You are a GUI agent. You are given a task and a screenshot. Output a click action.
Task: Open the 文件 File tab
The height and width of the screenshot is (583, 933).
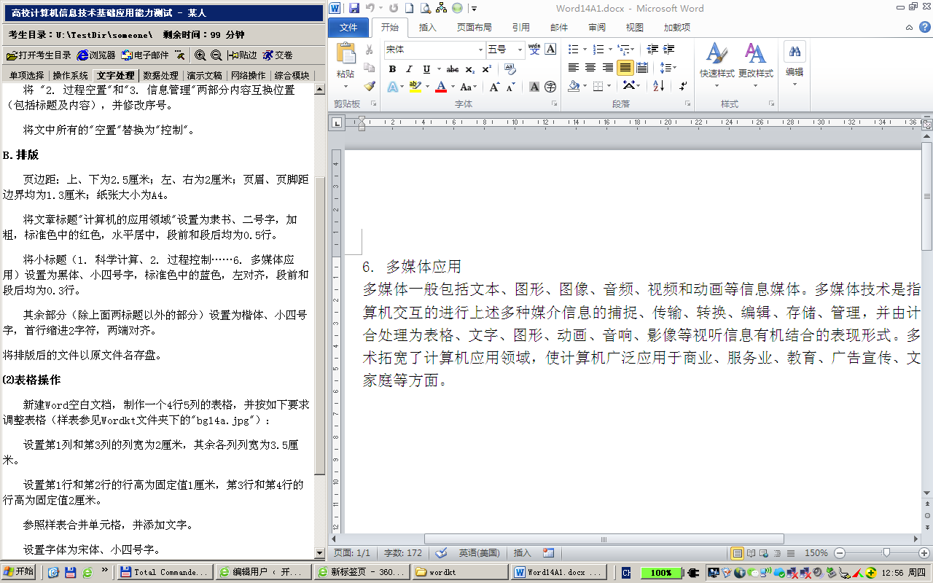click(x=349, y=28)
